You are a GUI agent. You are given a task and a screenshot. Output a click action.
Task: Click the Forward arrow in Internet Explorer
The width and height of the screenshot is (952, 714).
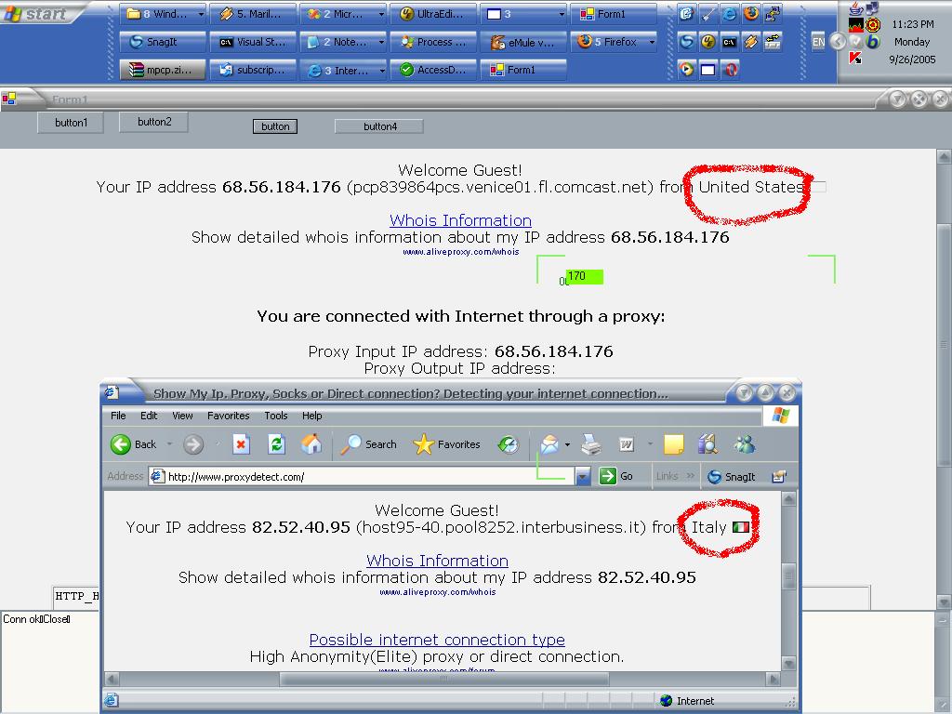point(193,444)
